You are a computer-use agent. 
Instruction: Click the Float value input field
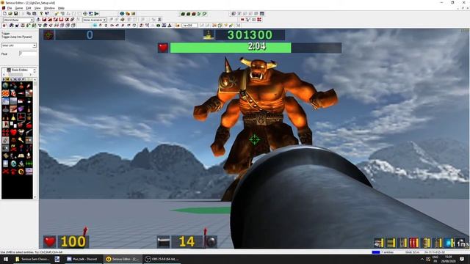(x=28, y=54)
